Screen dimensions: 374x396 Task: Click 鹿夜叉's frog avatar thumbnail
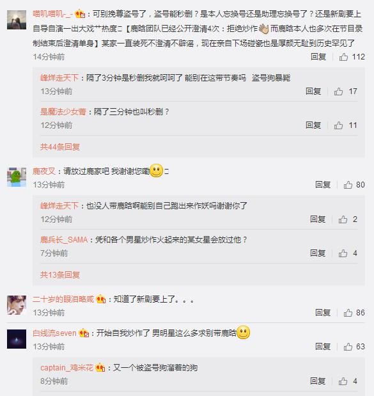click(17, 177)
